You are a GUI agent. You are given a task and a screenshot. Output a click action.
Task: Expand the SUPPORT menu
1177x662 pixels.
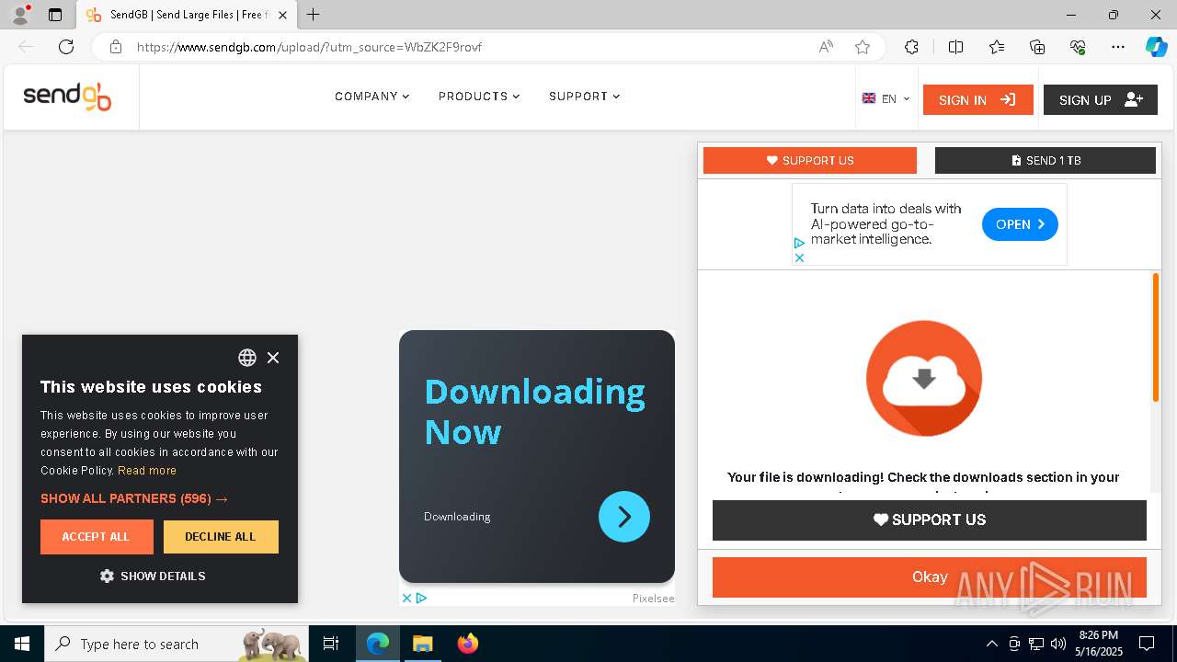click(584, 97)
